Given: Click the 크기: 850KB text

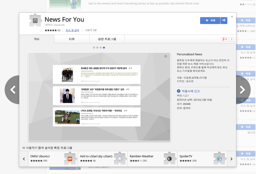Looking at the screenshot, I should [x=184, y=104].
